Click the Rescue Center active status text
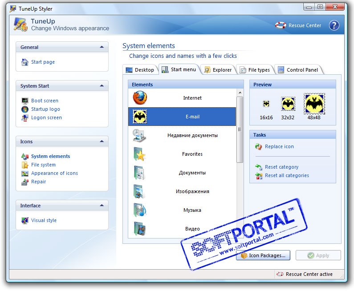The width and height of the screenshot is (354, 291). click(x=309, y=274)
